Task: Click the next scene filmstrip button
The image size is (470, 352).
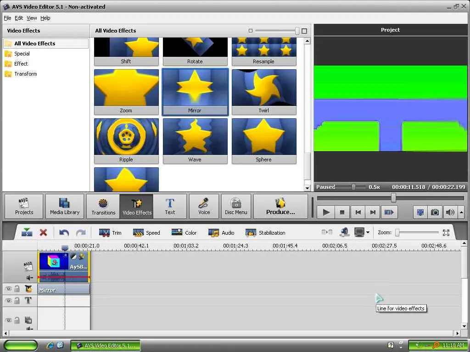Action: 389,212
